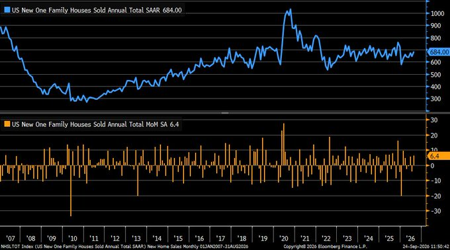Click the '25 year label on time axis
This screenshot has height=250, width=450.
[389, 238]
